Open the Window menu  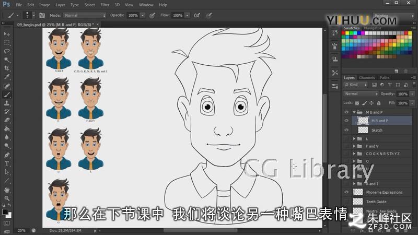pyautogui.click(x=146, y=5)
